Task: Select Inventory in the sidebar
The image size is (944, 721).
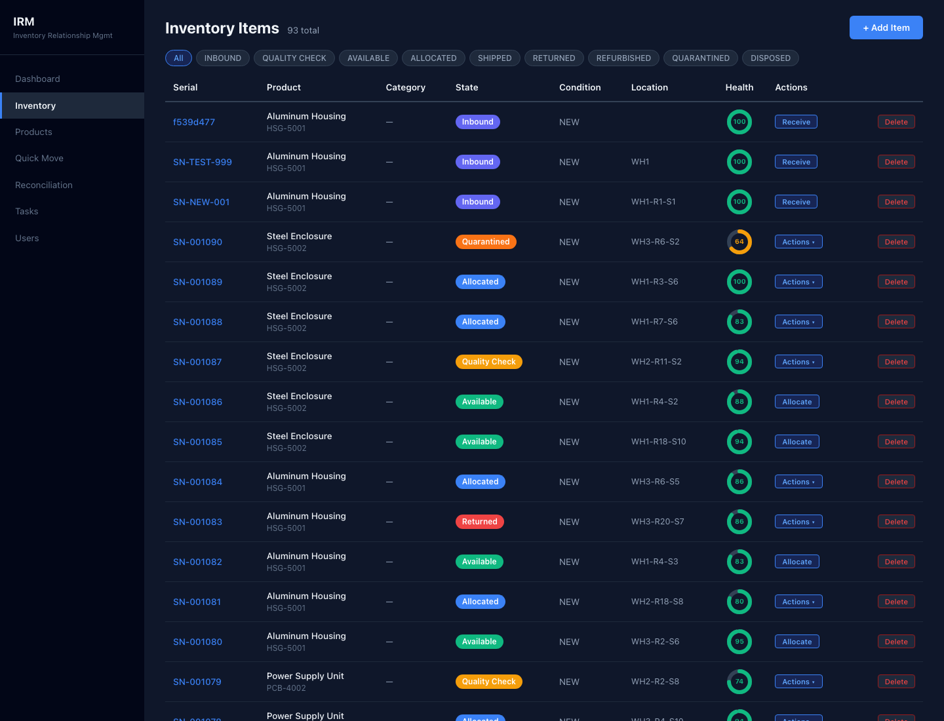Action: (72, 106)
